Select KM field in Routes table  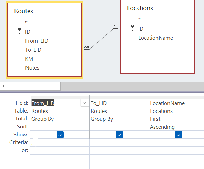tap(29, 59)
